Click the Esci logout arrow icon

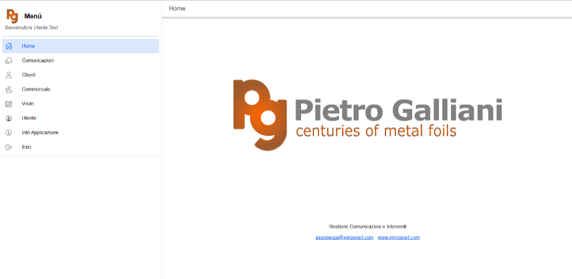(x=9, y=147)
